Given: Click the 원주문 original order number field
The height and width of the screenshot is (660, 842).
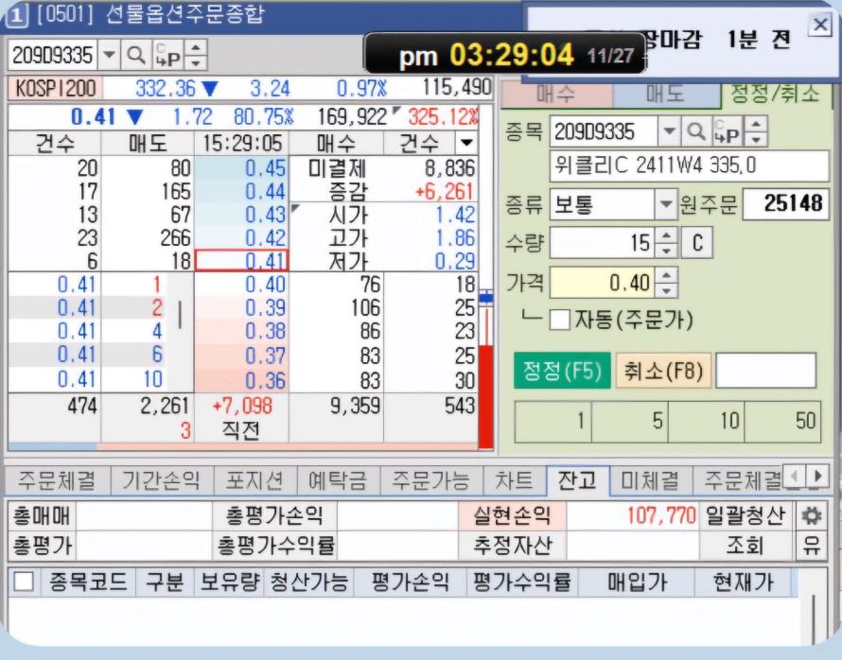Looking at the screenshot, I should pos(786,204).
